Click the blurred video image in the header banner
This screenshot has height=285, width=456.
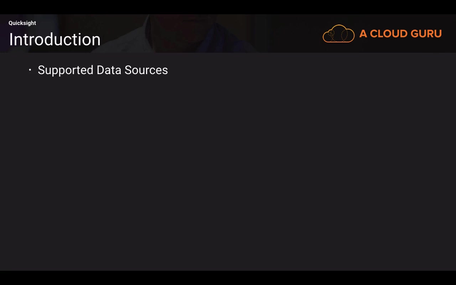(199, 32)
